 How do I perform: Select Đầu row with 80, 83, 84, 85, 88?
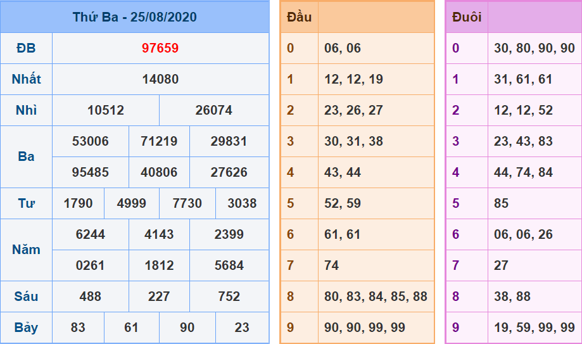pyautogui.click(x=376, y=296)
